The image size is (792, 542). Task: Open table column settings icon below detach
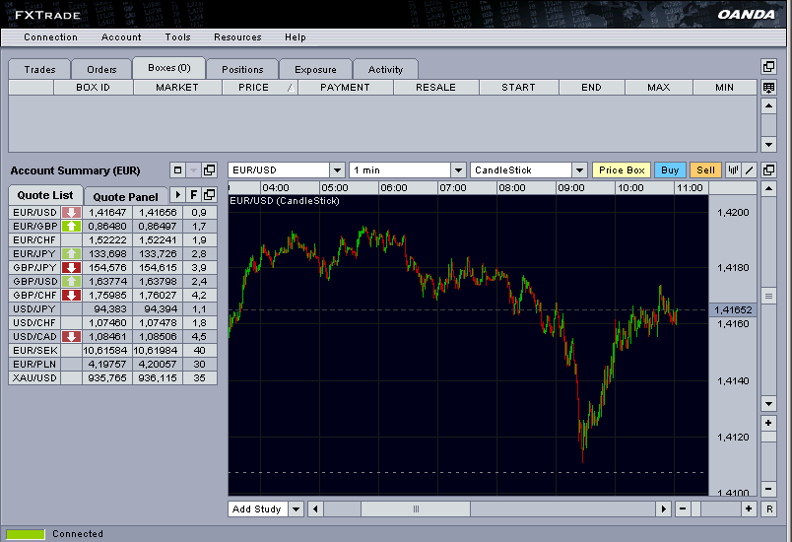pyautogui.click(x=768, y=88)
